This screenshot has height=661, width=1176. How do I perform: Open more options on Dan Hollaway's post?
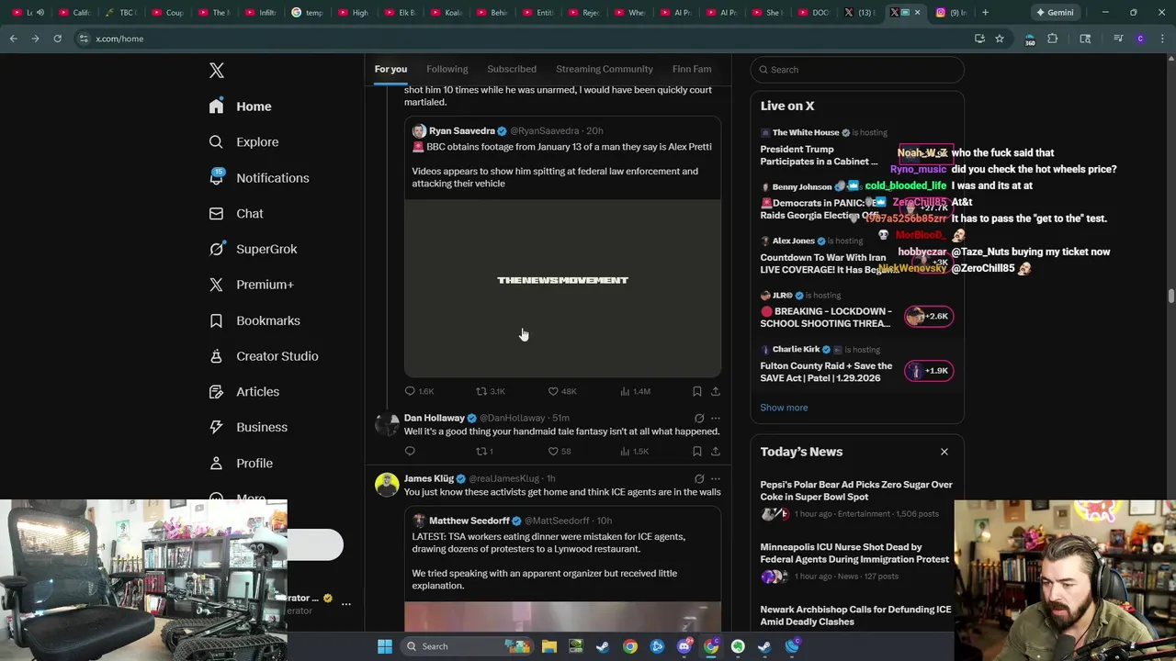coord(716,418)
